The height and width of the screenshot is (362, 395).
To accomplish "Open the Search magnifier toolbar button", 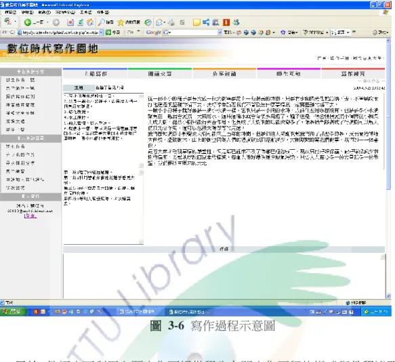I will tap(106, 22).
